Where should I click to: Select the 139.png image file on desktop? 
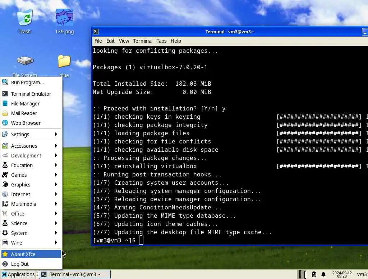coord(65,18)
